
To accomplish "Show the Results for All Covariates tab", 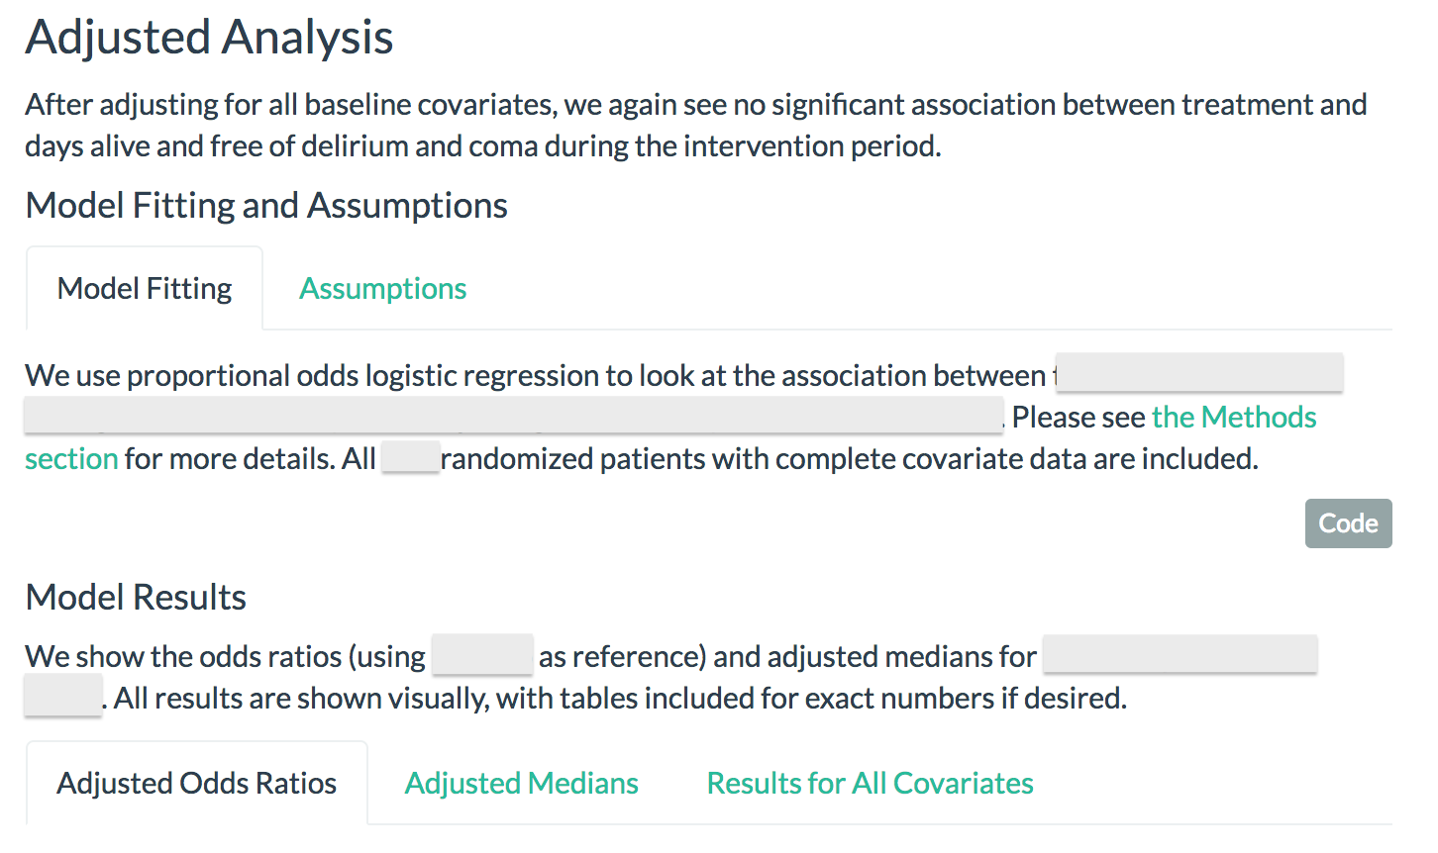I will click(870, 783).
